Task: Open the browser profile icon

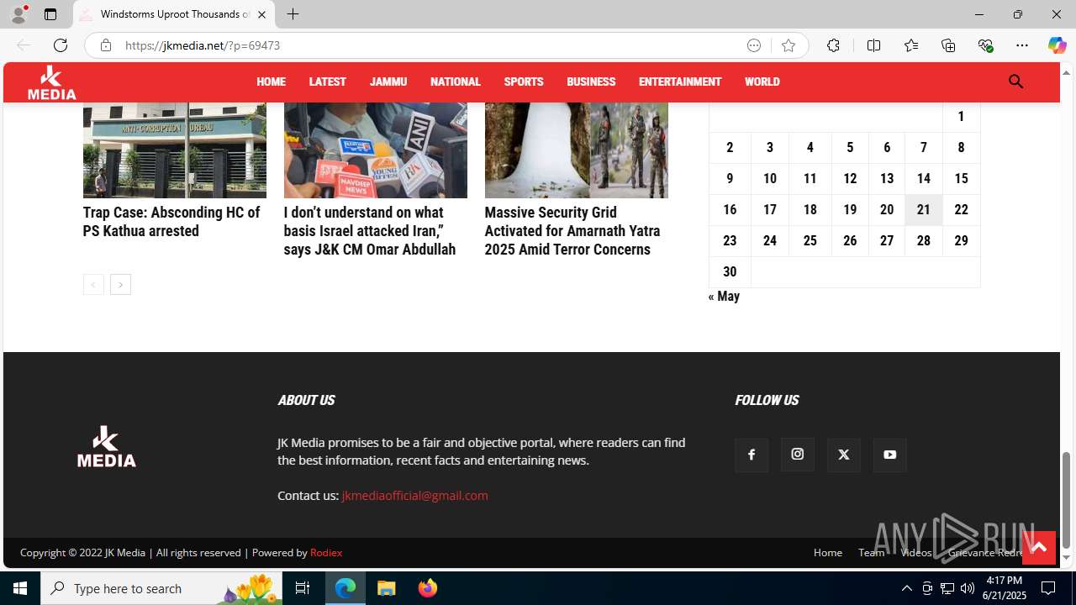Action: 18,14
